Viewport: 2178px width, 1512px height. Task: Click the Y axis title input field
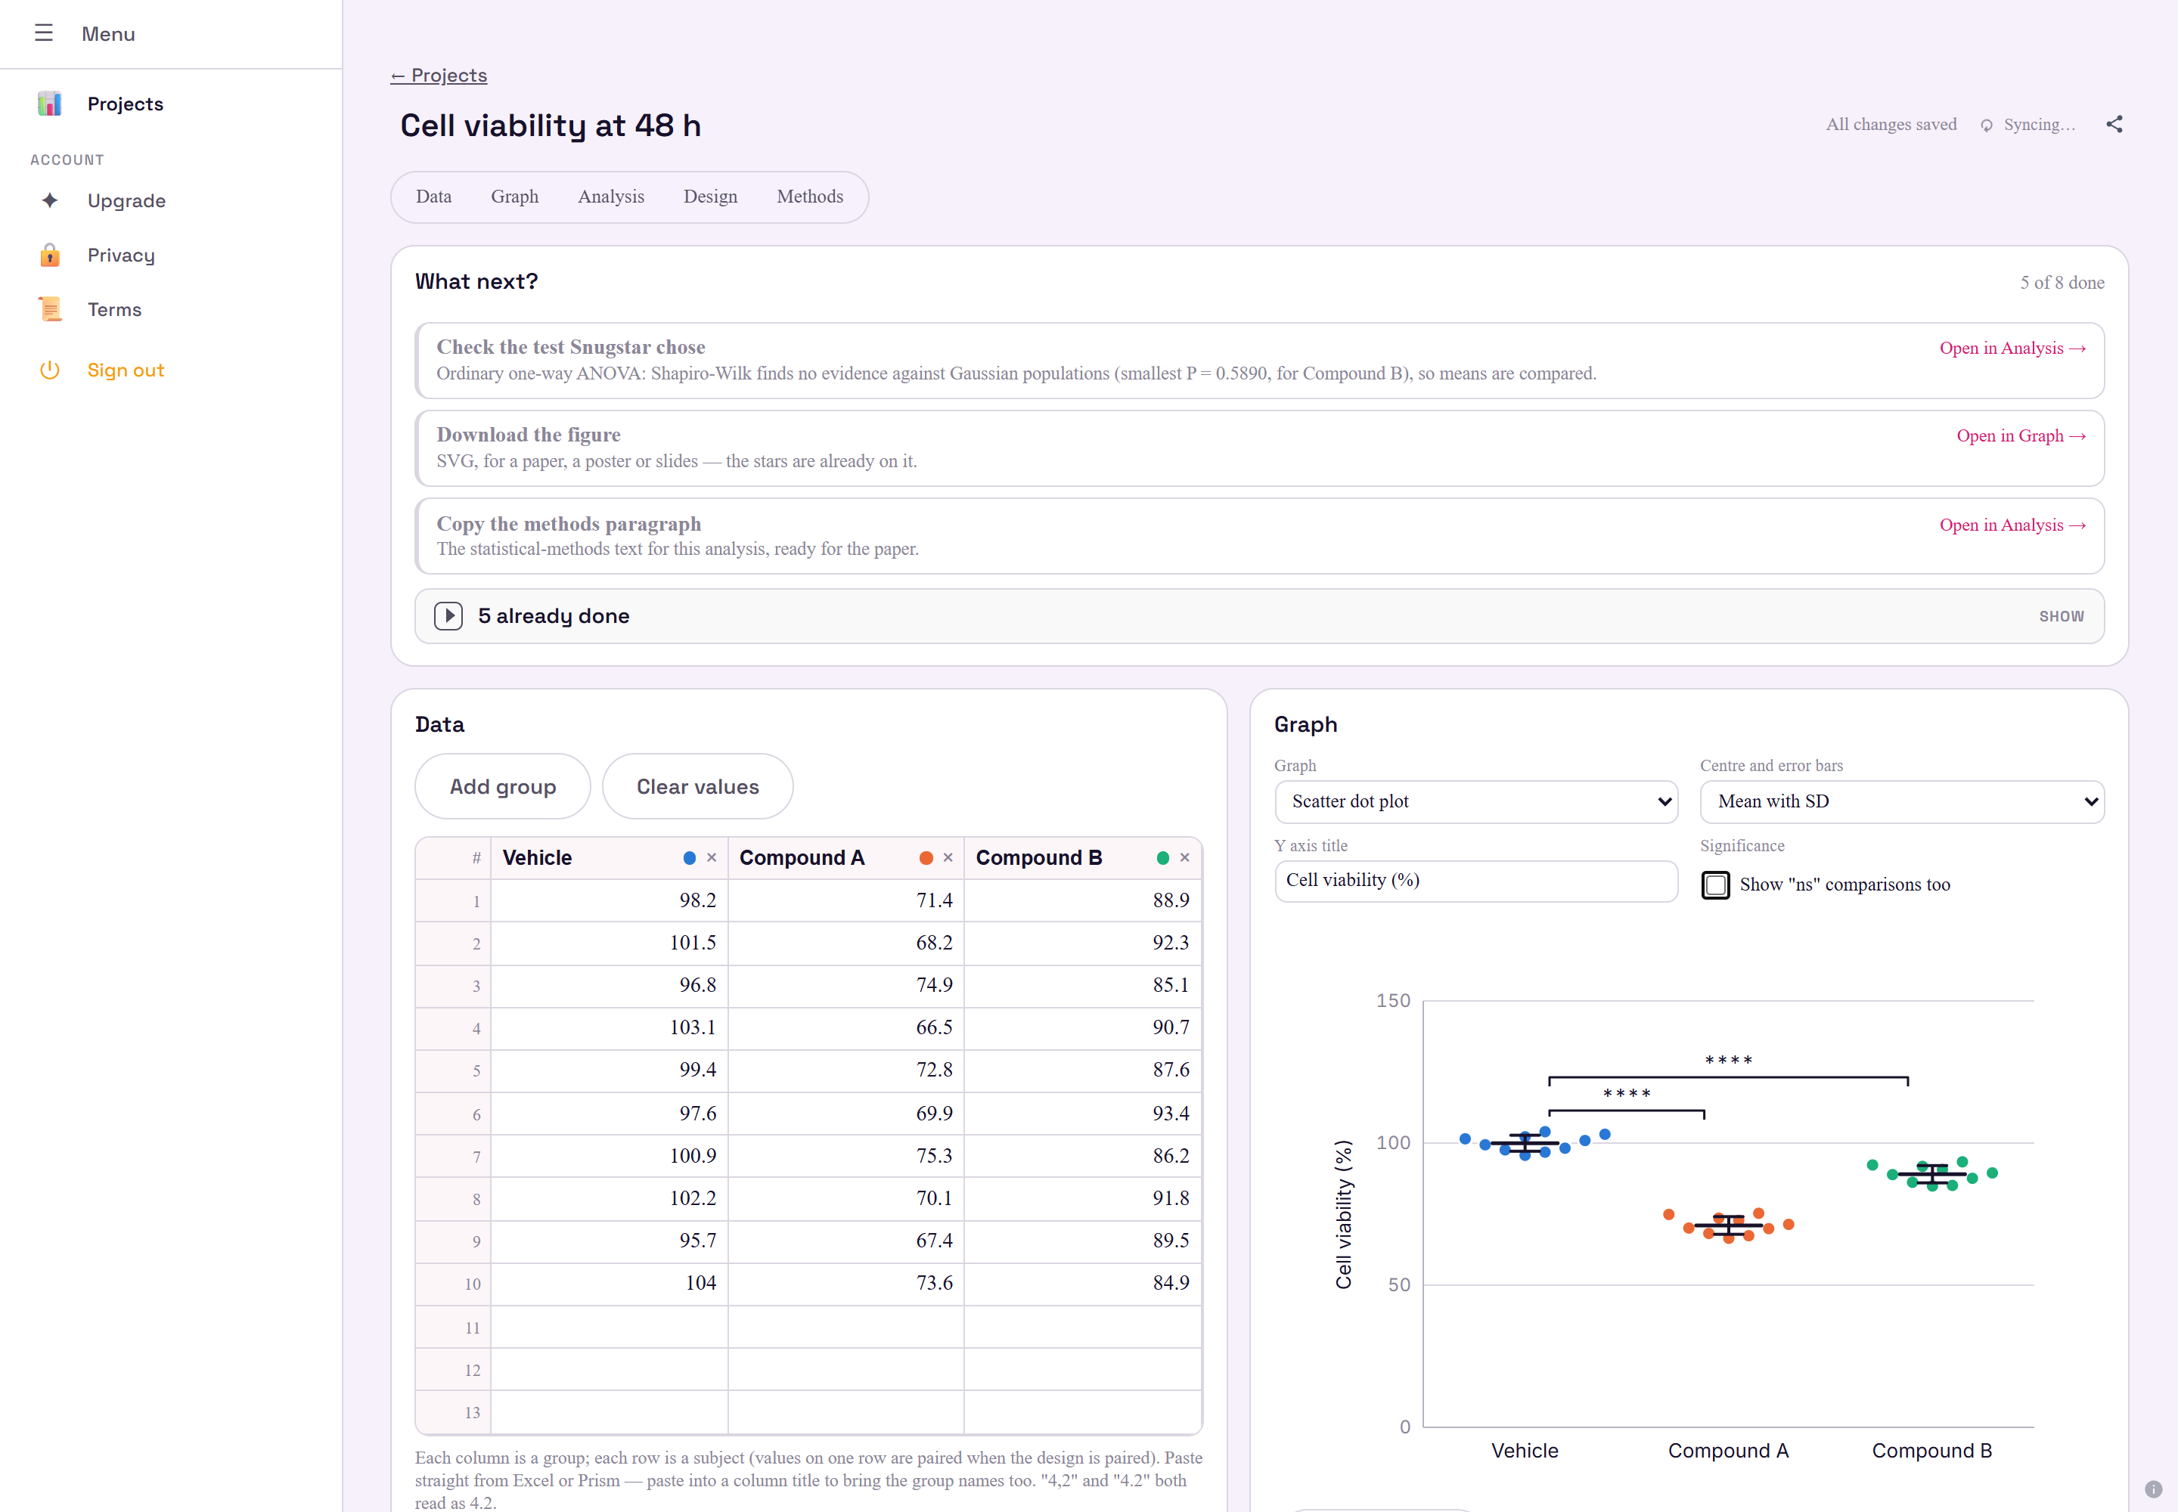tap(1475, 880)
